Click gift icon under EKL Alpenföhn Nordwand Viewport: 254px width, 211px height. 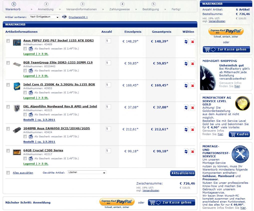[x=31, y=115]
